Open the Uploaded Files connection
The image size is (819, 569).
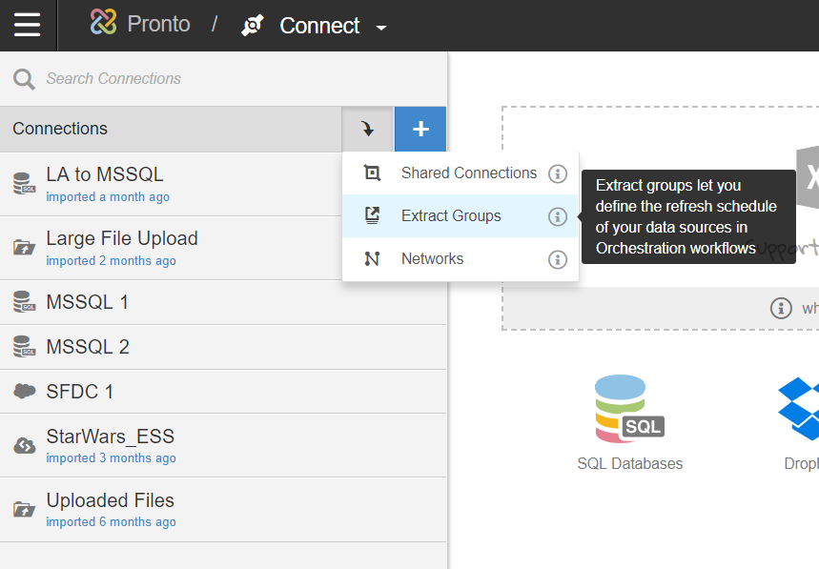[110, 500]
